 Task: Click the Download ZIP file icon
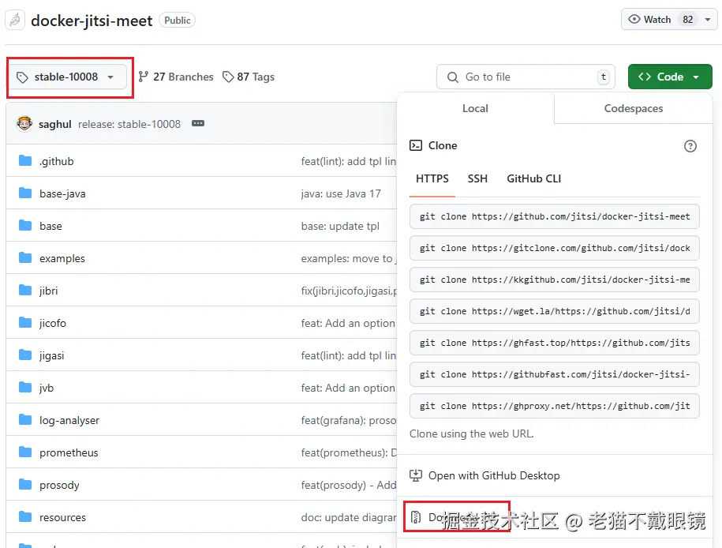pos(416,517)
